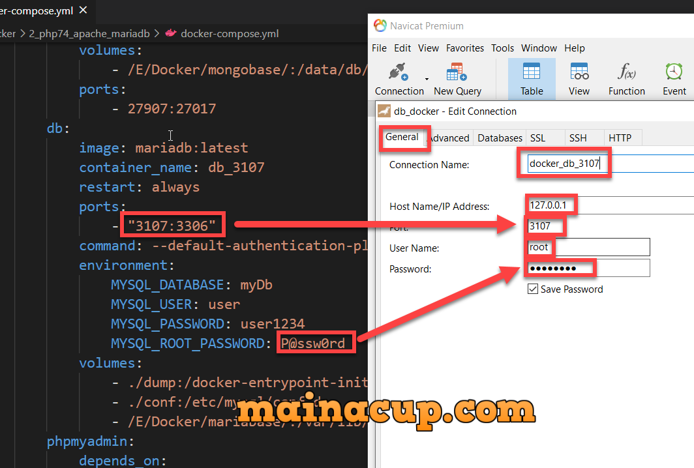Focus the Port field showing 3107
The image size is (694, 468).
pos(546,226)
